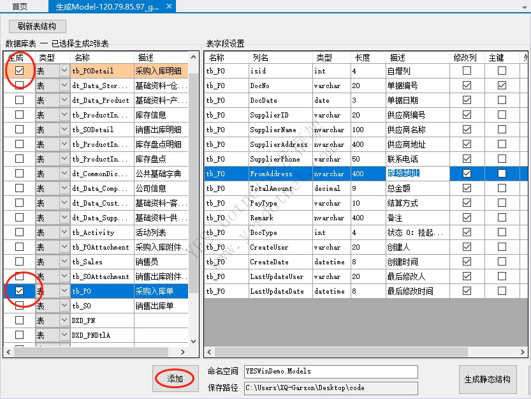The height and width of the screenshot is (399, 531).
Task: Uncheck the 生成 checkbox for tb_PO table
Action: click(20, 290)
